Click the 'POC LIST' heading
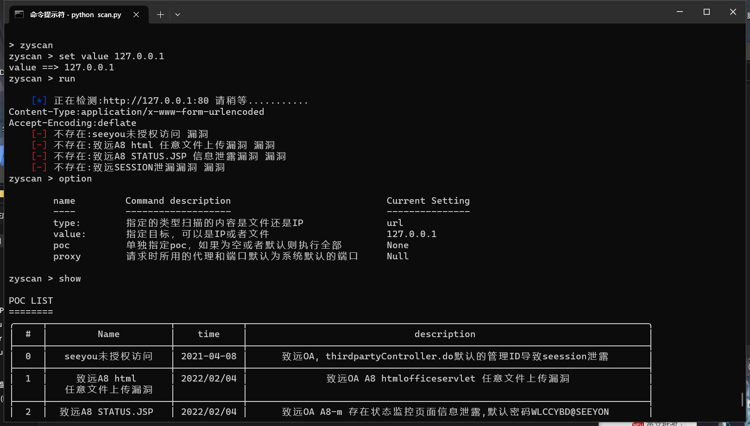This screenshot has width=750, height=426. pyautogui.click(x=31, y=301)
